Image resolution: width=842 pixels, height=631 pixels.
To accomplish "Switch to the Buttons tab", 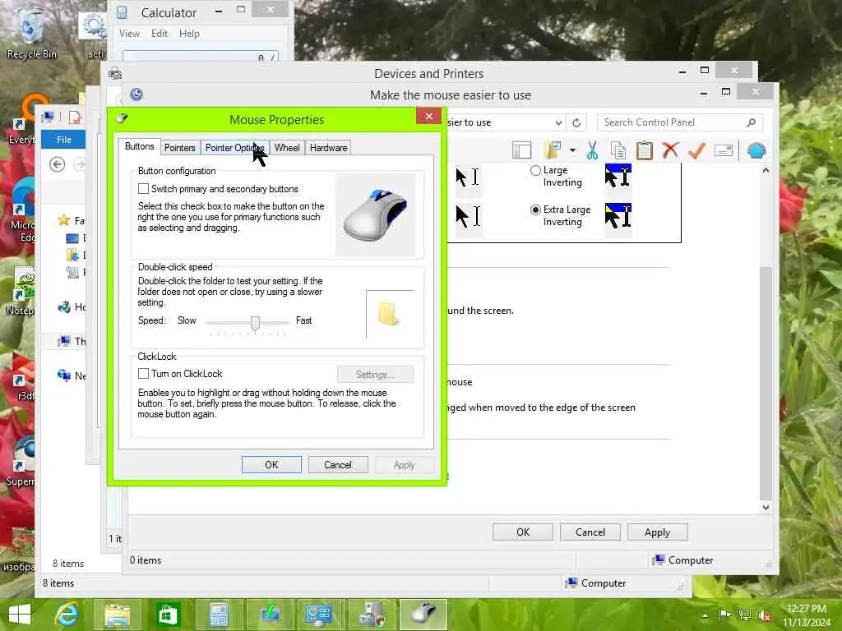I will (x=140, y=146).
